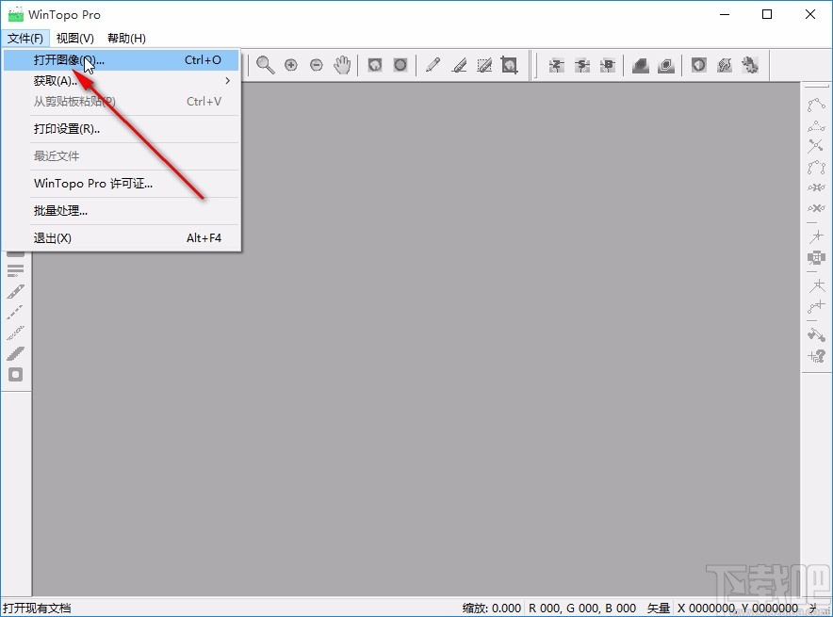Choose 批量处理... menu entry
833x617 pixels.
(x=122, y=211)
